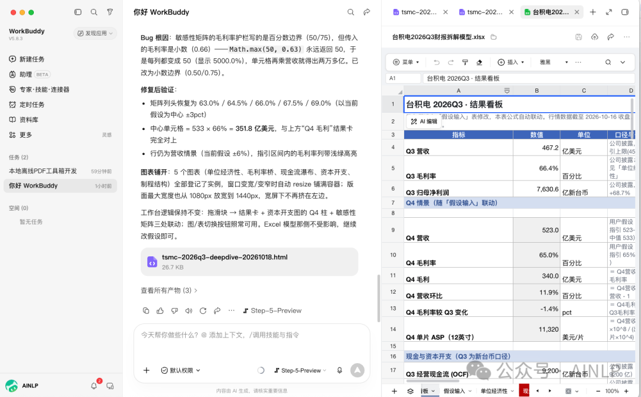641x397 pixels.
Task: Switch to the 单位经济性 sheet tab
Action: tap(494, 391)
